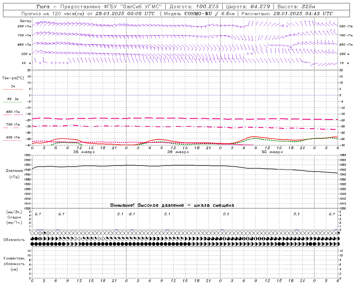Click the "(мм/3ч.)" precipitation unit label
The width and height of the screenshot is (354, 283).
[x=14, y=212]
